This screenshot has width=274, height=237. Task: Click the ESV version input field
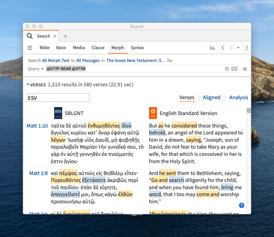(x=58, y=98)
